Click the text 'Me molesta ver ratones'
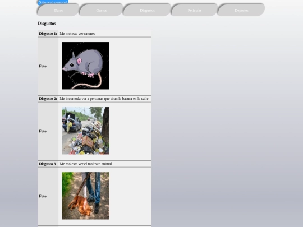Screen dimensions: 303x227 77,34
